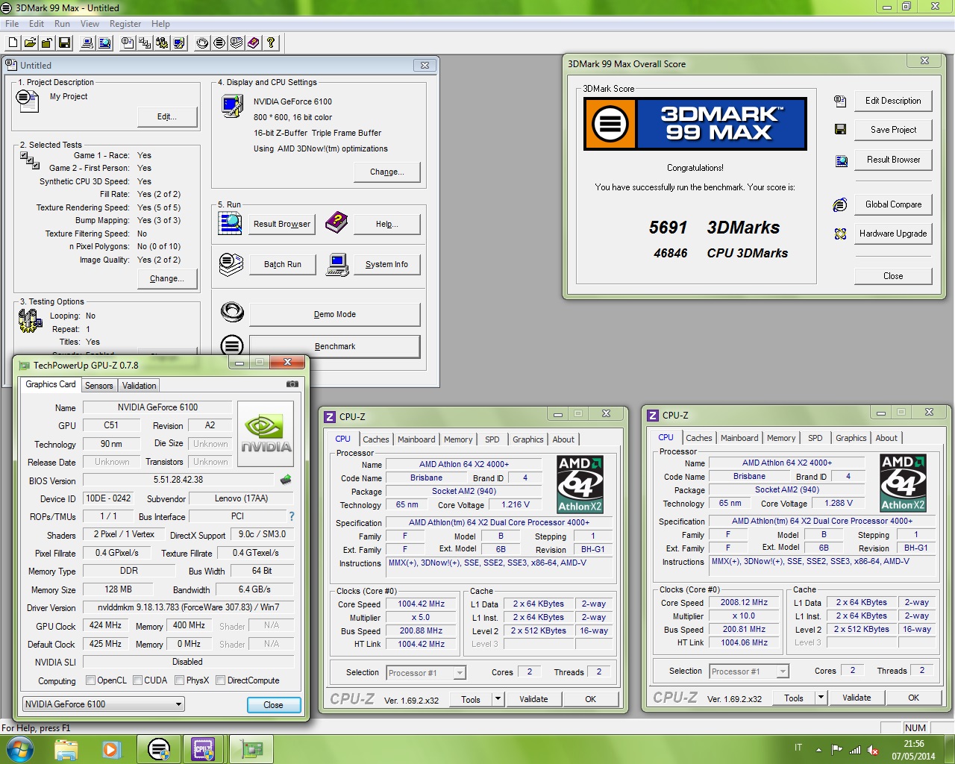Open the Windows Start button
This screenshot has height=764, width=955.
pyautogui.click(x=19, y=748)
